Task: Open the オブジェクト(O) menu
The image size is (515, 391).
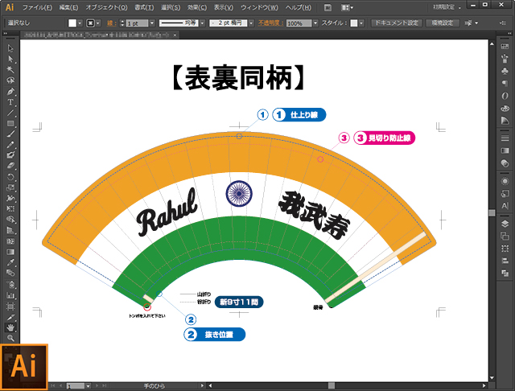Action: click(106, 7)
